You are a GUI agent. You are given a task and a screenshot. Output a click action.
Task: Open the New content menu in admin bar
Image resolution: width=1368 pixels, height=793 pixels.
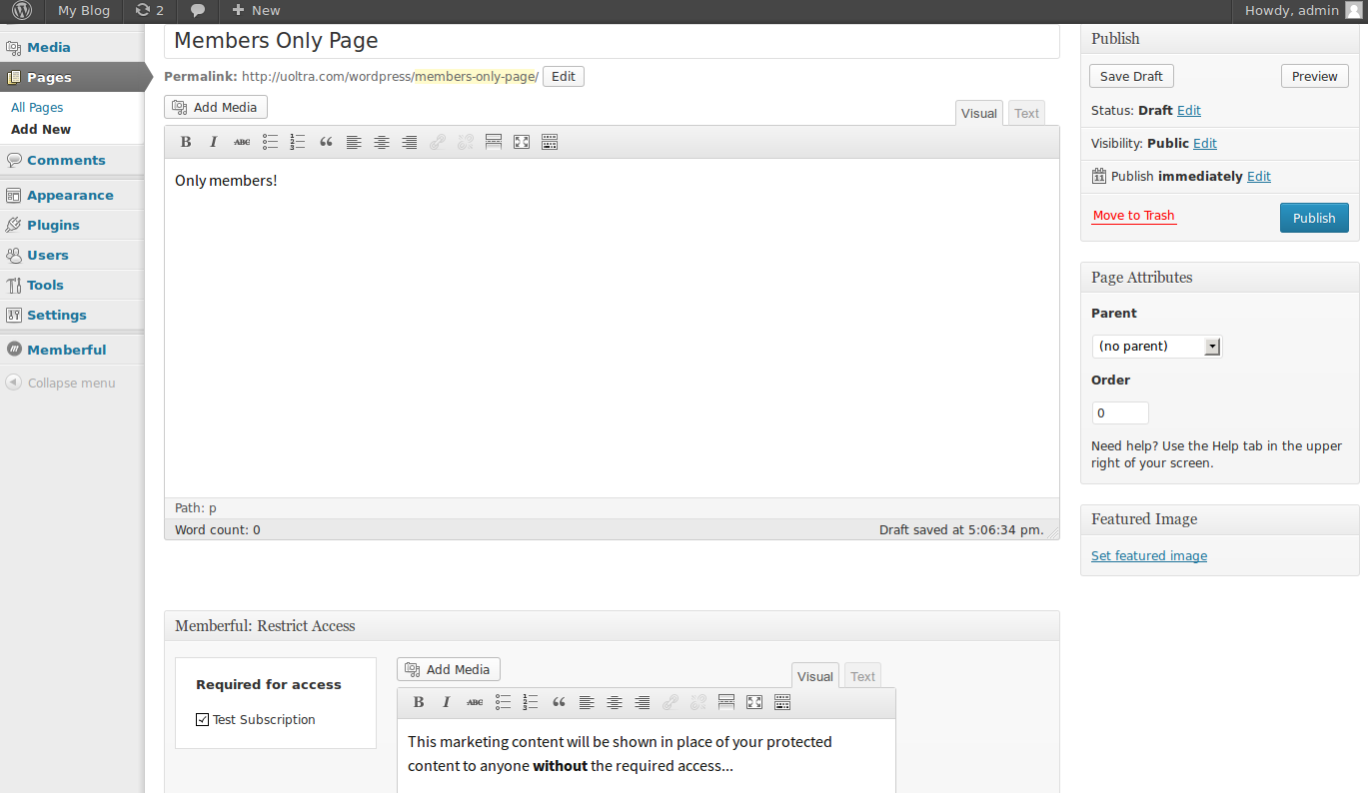(x=256, y=11)
